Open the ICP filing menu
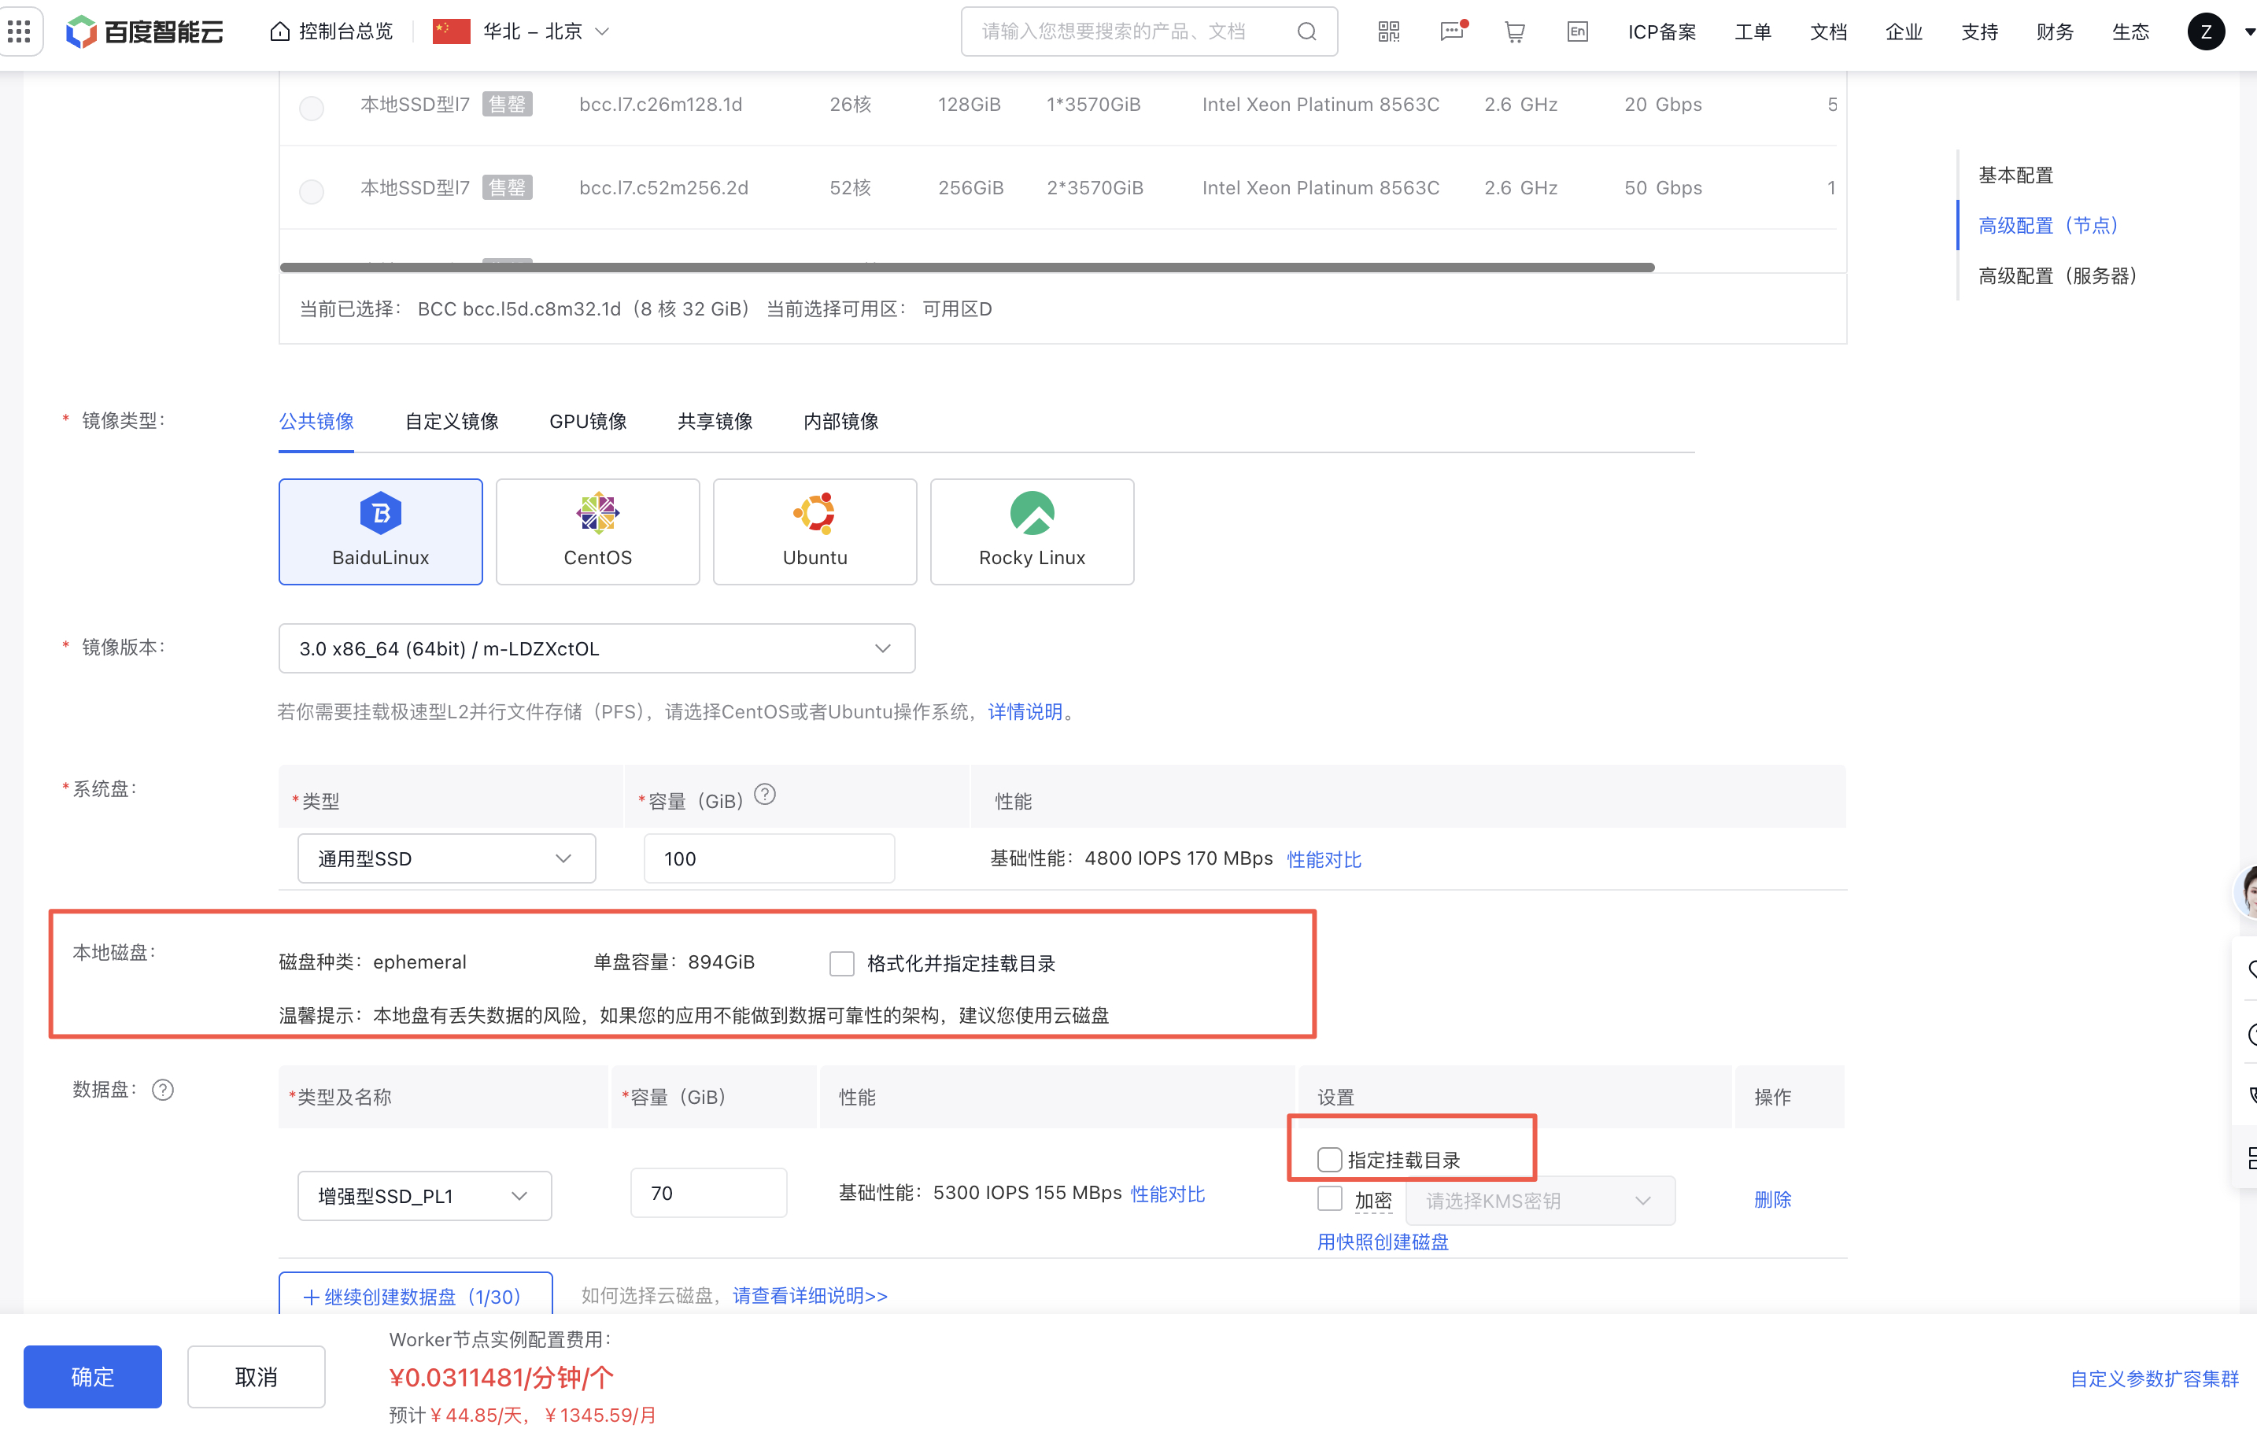Image resolution: width=2257 pixels, height=1432 pixels. click(x=1662, y=31)
